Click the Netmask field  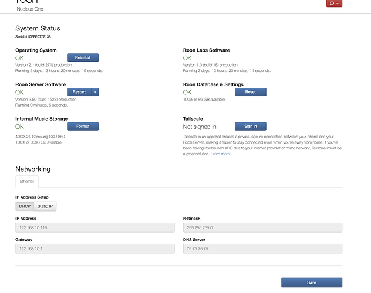click(x=262, y=227)
